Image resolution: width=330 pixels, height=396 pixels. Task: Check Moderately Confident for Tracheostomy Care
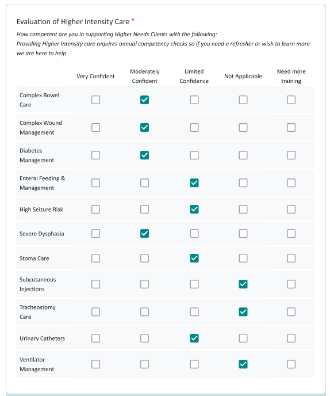point(144,312)
